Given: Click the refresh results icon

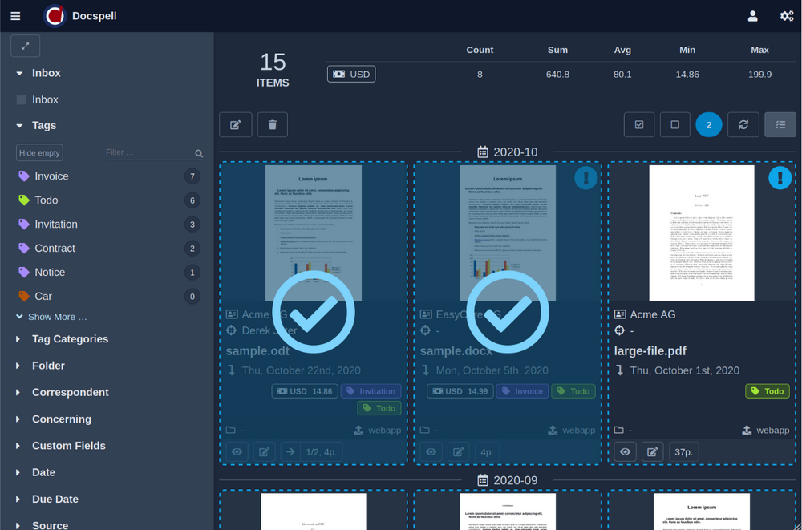Looking at the screenshot, I should click(743, 124).
